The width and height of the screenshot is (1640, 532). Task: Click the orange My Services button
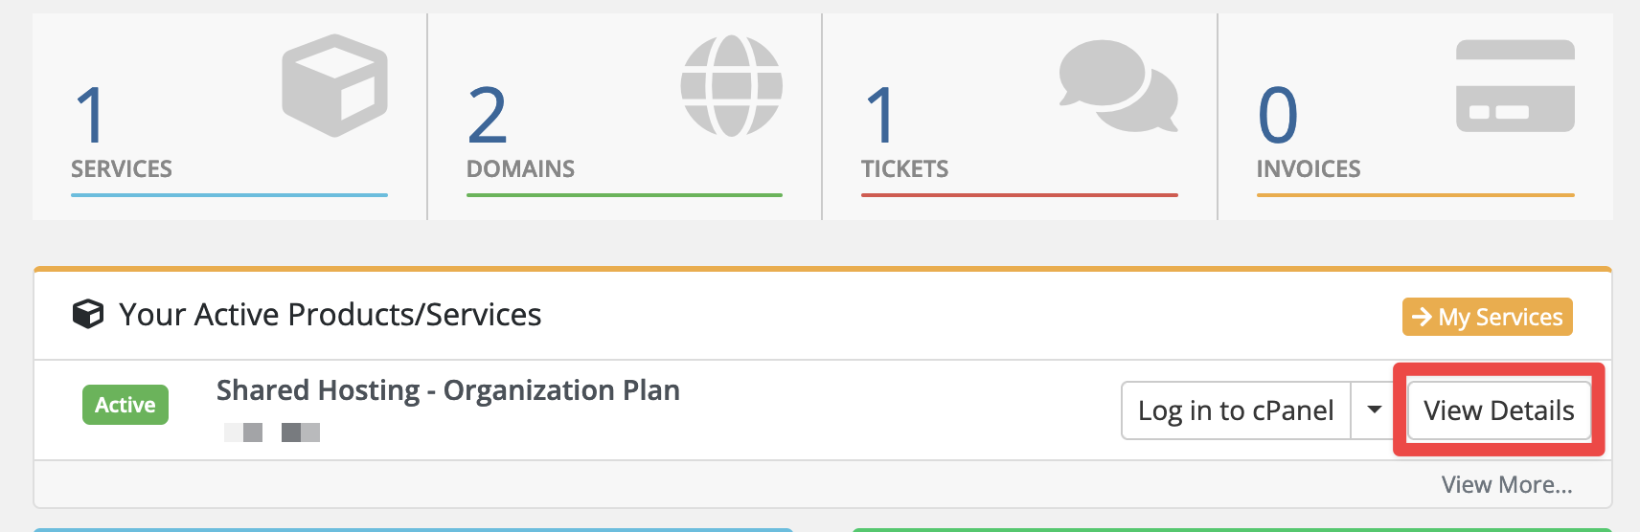pos(1488,317)
